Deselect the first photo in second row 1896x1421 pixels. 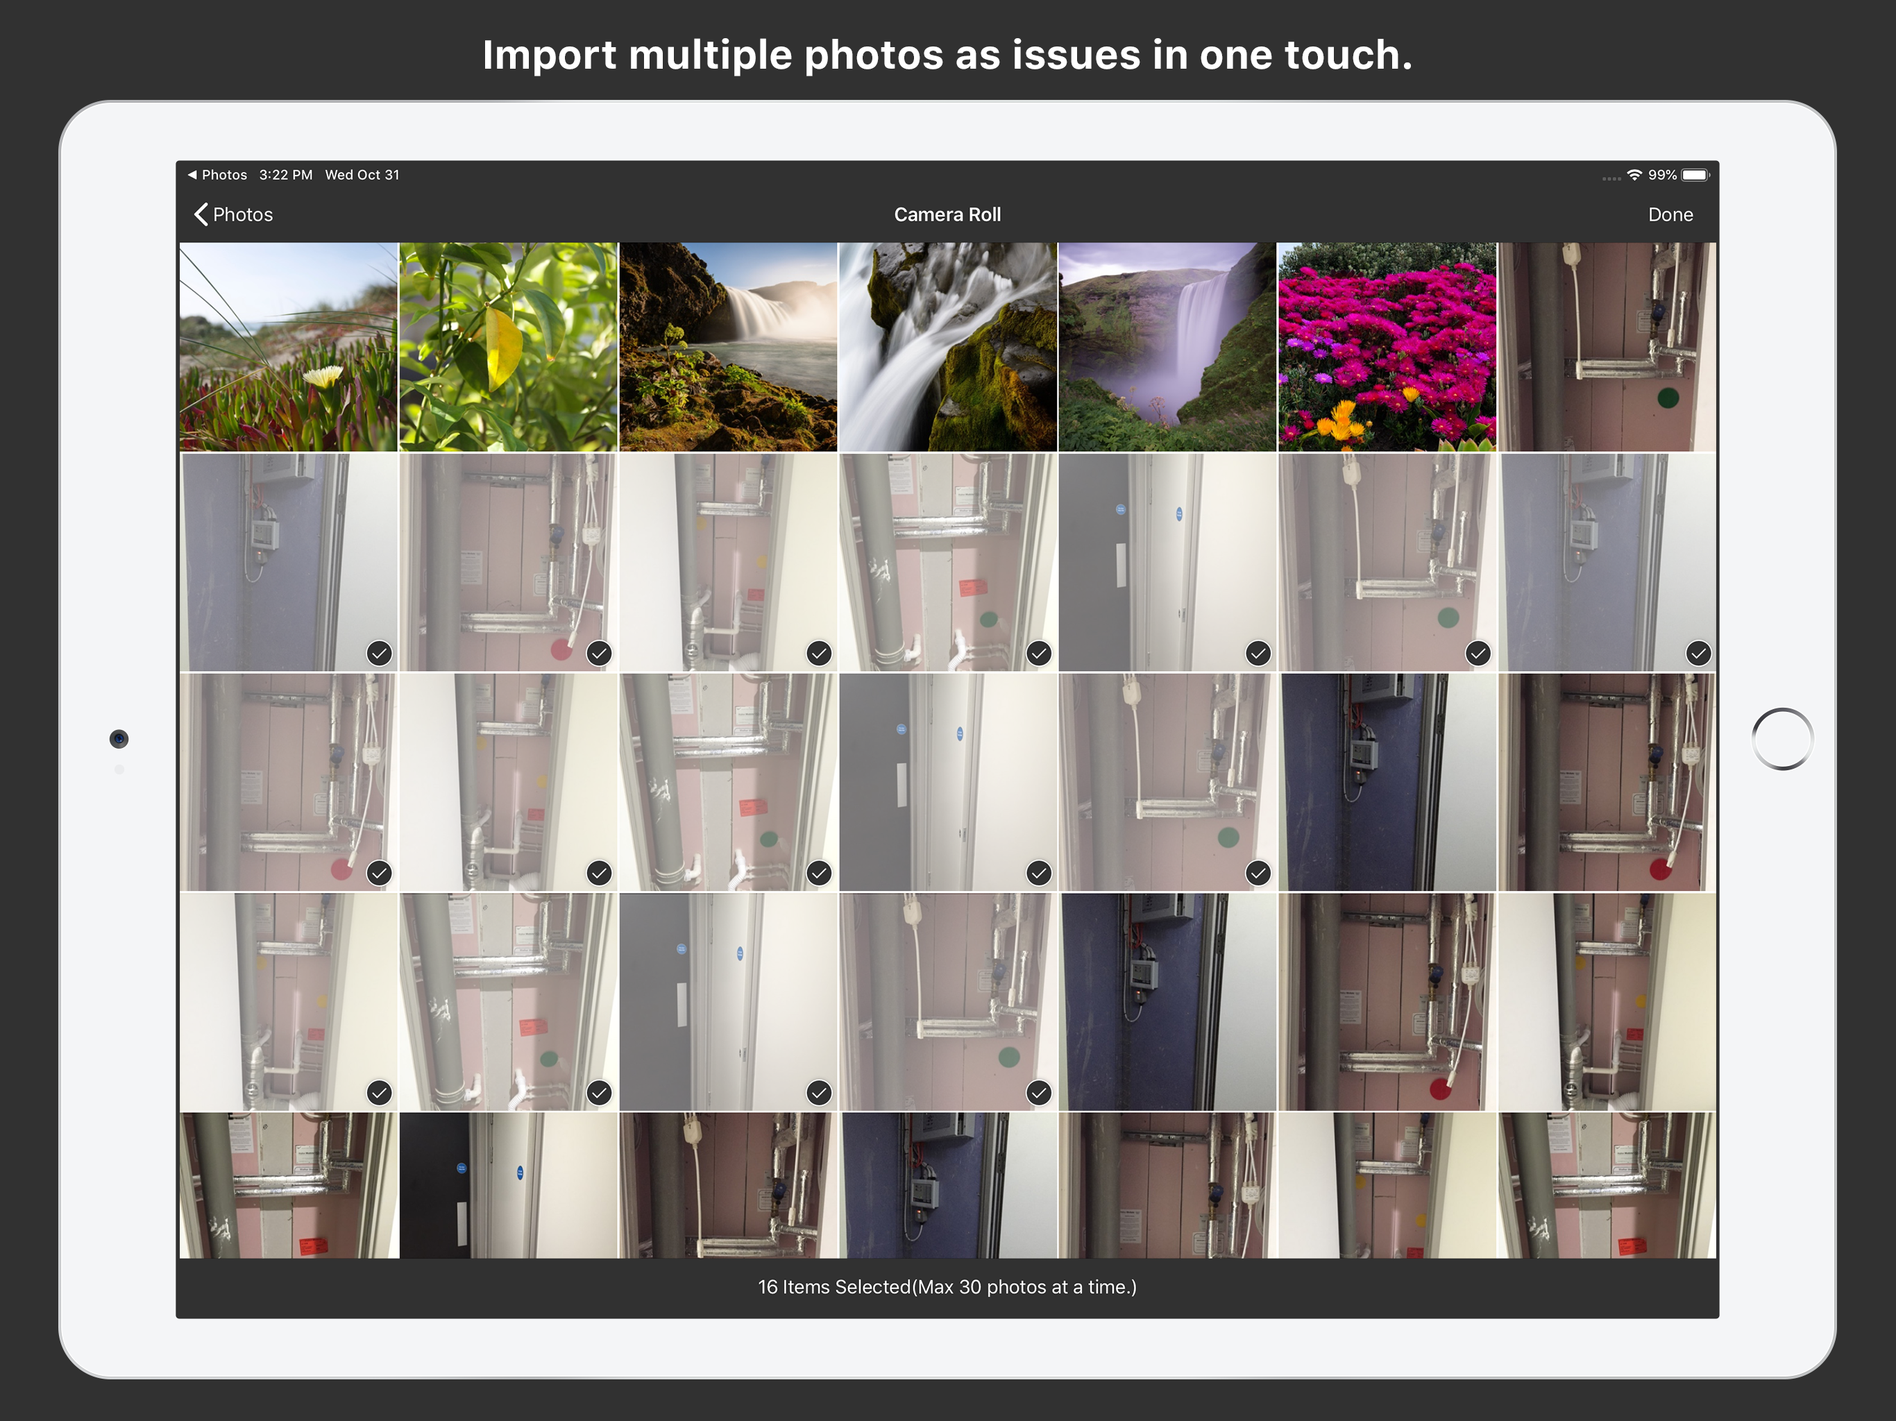(x=289, y=561)
